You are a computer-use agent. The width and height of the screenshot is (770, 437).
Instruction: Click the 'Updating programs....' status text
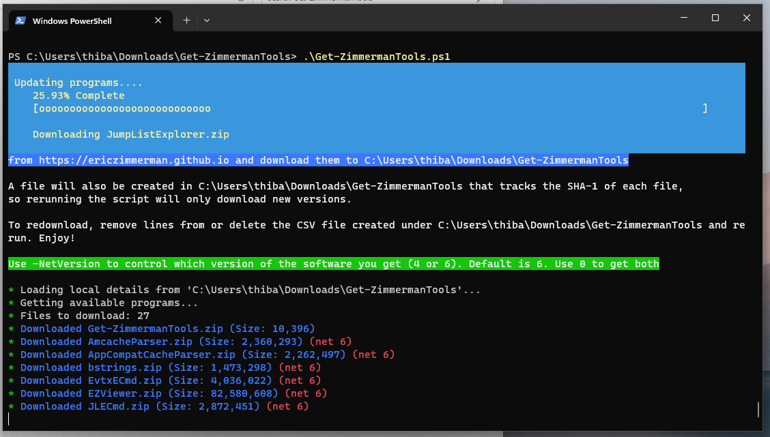coord(79,82)
